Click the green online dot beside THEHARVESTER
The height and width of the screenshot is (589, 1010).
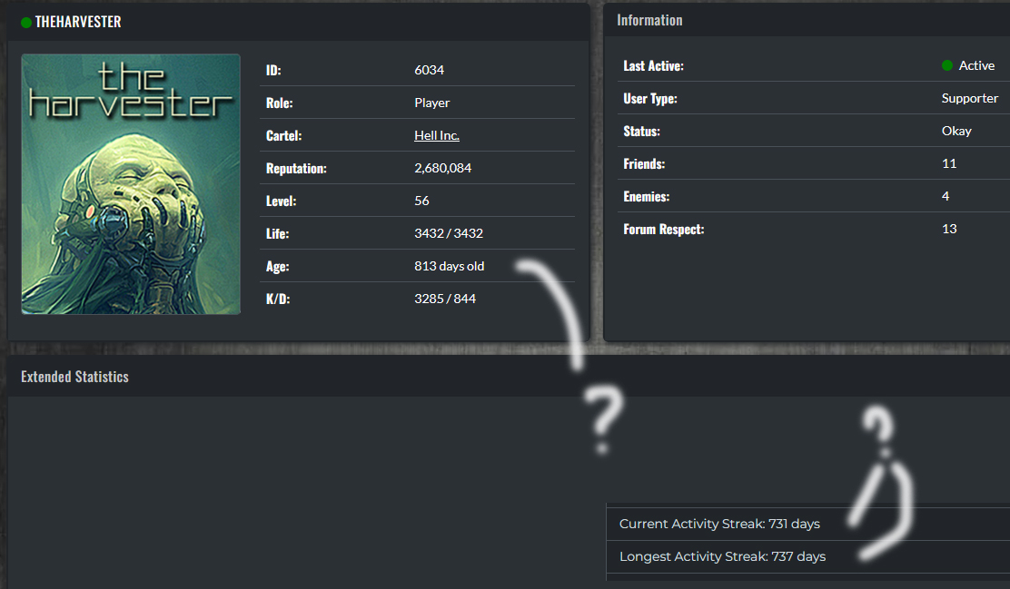tap(26, 23)
